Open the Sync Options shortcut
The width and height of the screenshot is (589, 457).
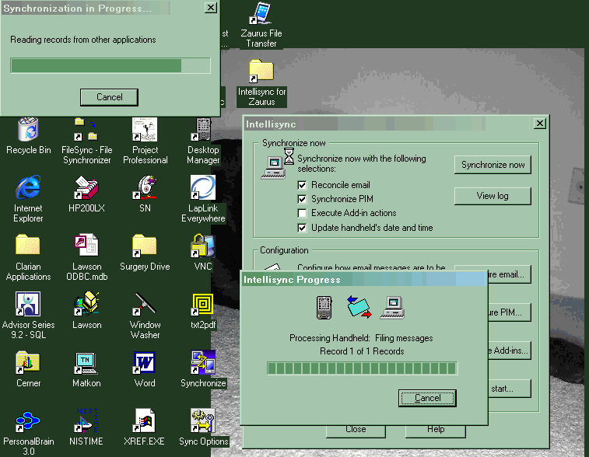coord(203,421)
